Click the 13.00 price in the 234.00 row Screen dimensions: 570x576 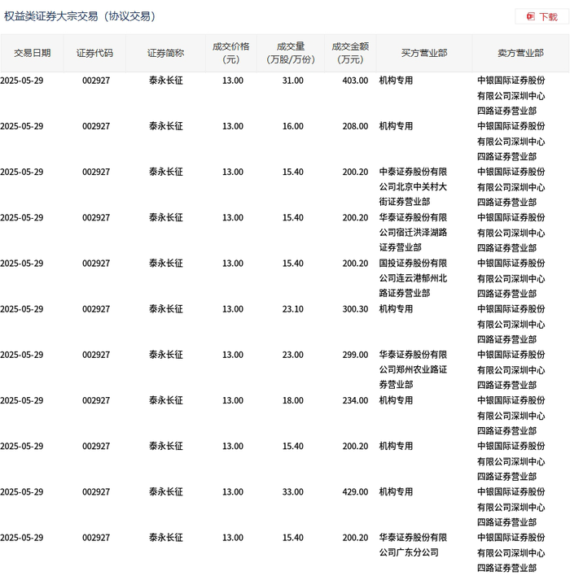coord(232,401)
